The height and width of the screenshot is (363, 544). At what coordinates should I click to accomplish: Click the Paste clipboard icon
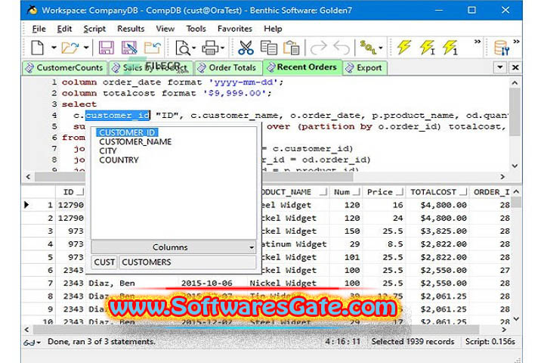(x=291, y=48)
